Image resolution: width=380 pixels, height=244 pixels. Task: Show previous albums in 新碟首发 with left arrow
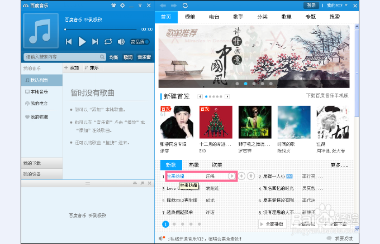200,96
